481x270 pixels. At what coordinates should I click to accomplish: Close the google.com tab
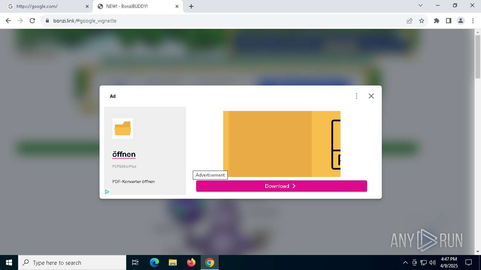click(87, 6)
